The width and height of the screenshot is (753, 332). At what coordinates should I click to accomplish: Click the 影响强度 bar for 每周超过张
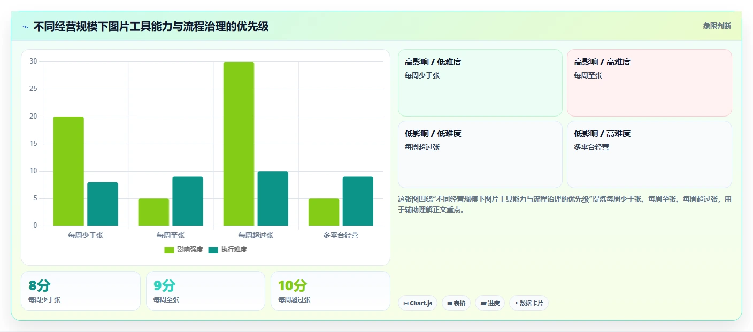(239, 144)
